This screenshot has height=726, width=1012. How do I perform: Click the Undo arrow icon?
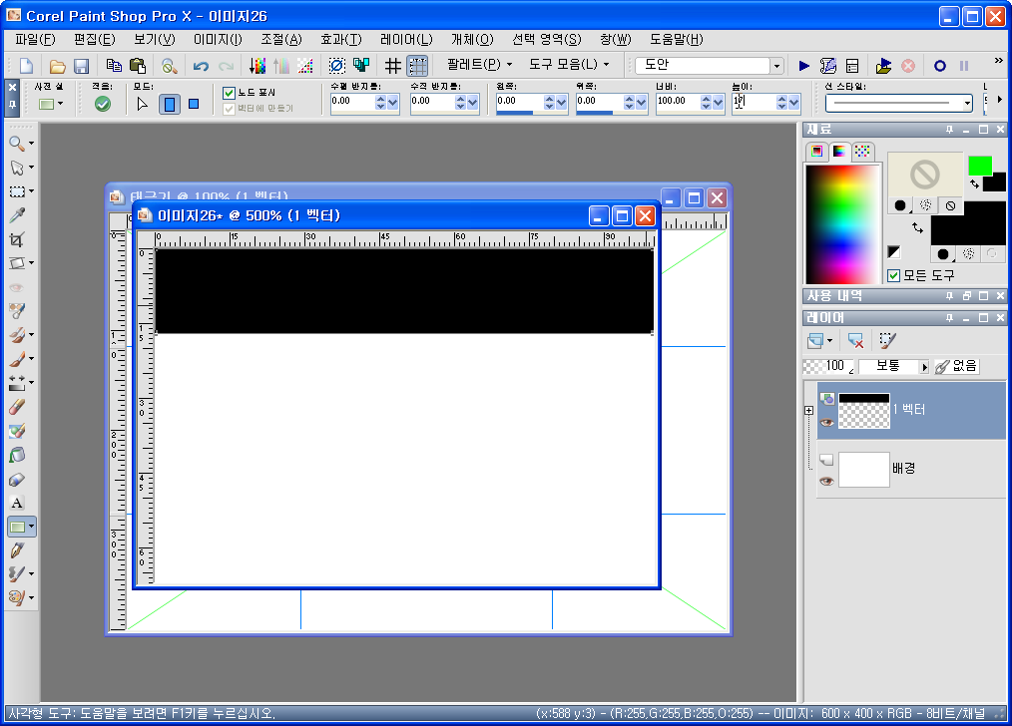click(x=201, y=66)
